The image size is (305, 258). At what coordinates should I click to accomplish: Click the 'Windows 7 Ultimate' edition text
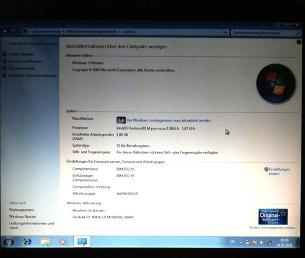[x=88, y=63]
